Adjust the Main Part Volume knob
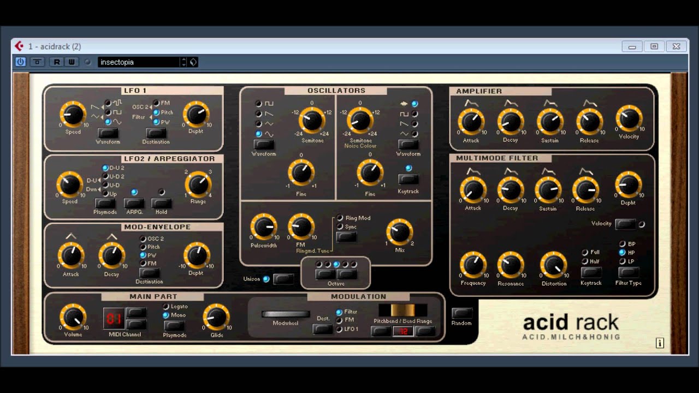Viewport: 699px width, 393px height. click(x=73, y=317)
